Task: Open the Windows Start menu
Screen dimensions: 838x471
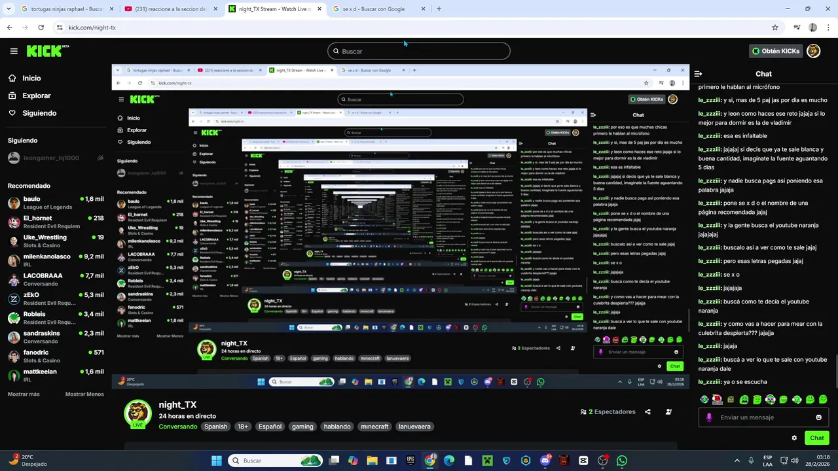Action: 216,461
